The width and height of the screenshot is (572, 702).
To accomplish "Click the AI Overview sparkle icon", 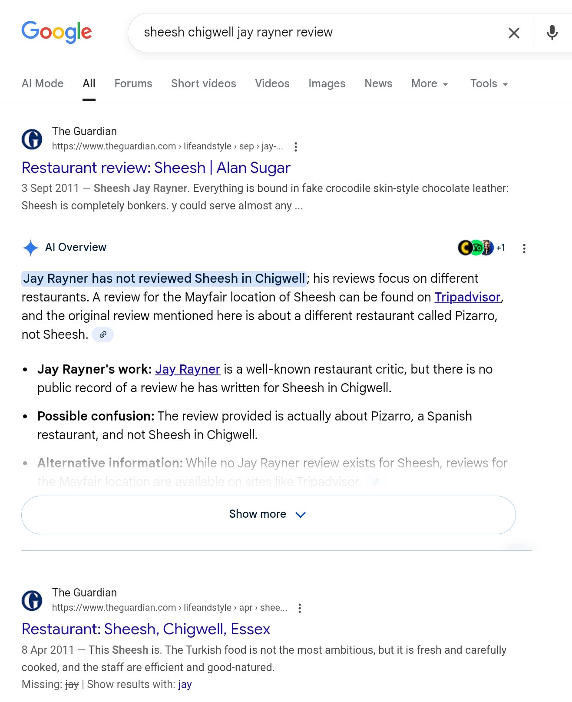I will (x=30, y=248).
